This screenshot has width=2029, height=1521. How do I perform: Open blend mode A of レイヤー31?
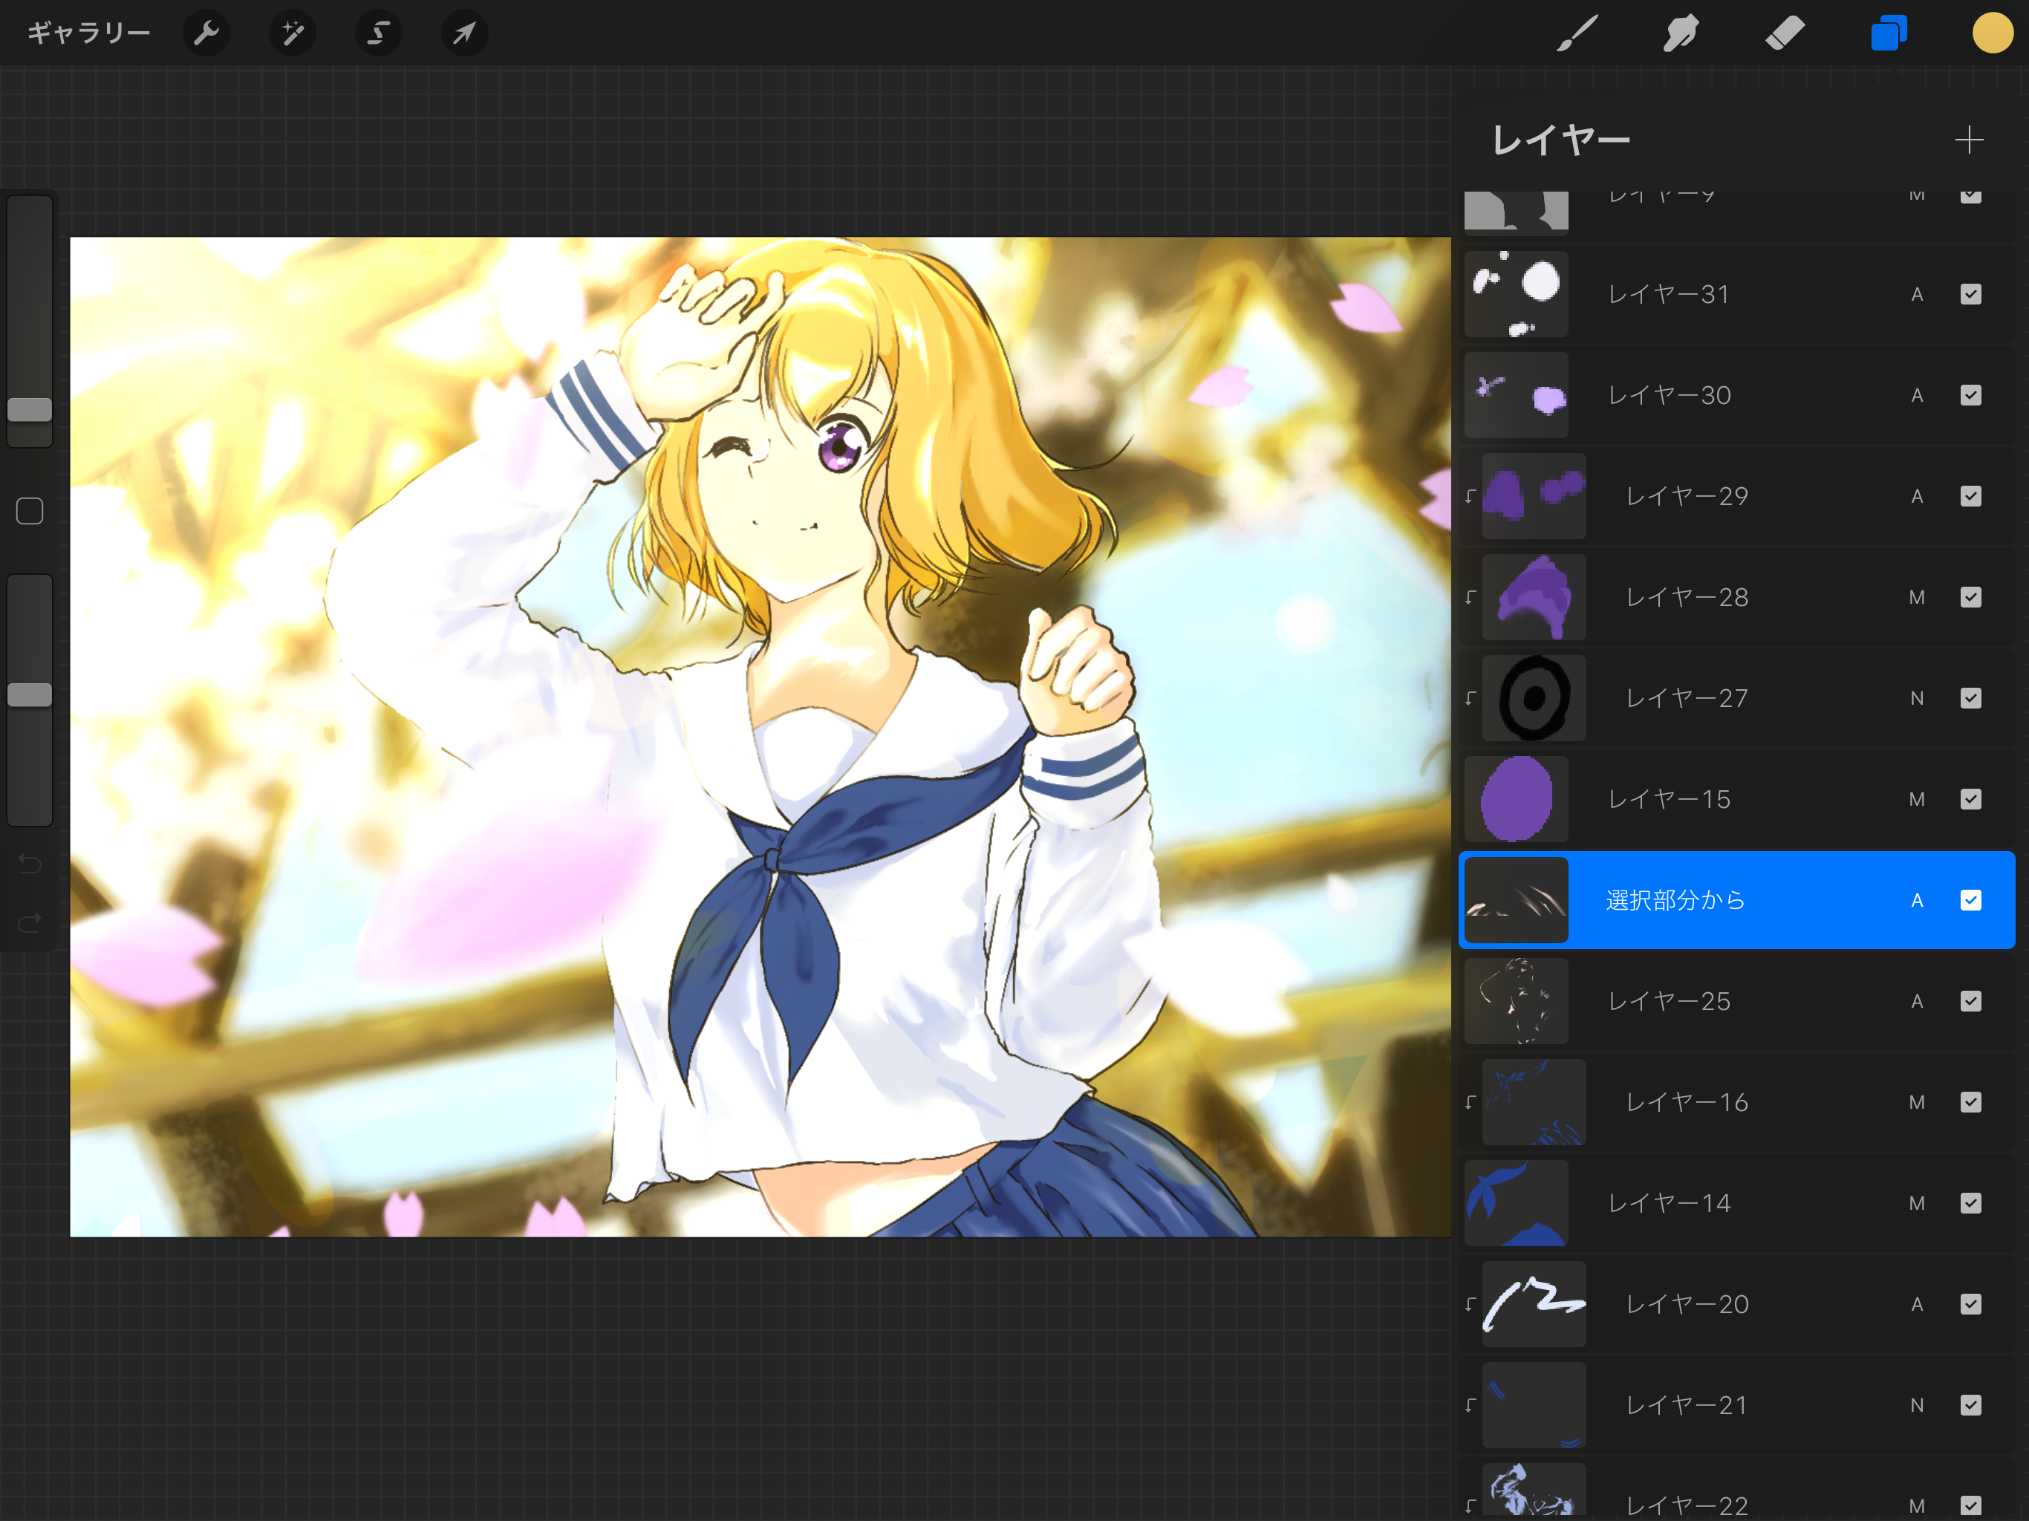1916,295
